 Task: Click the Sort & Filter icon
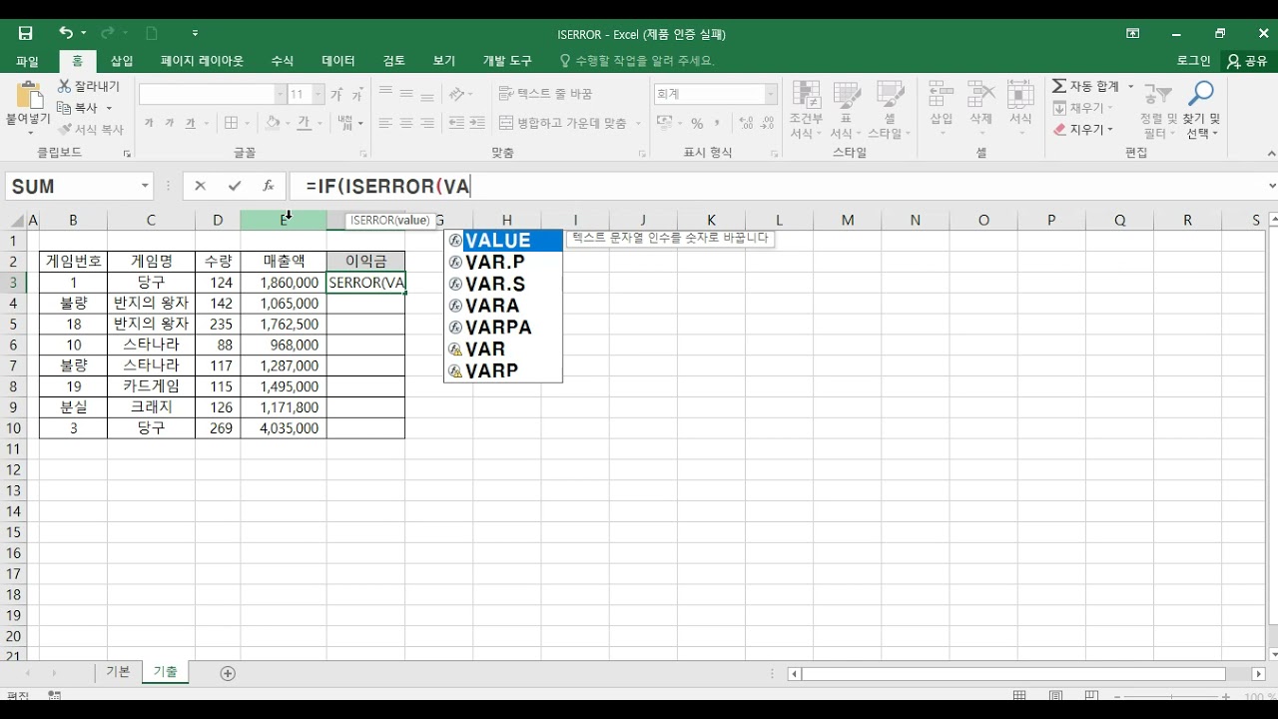[1158, 95]
